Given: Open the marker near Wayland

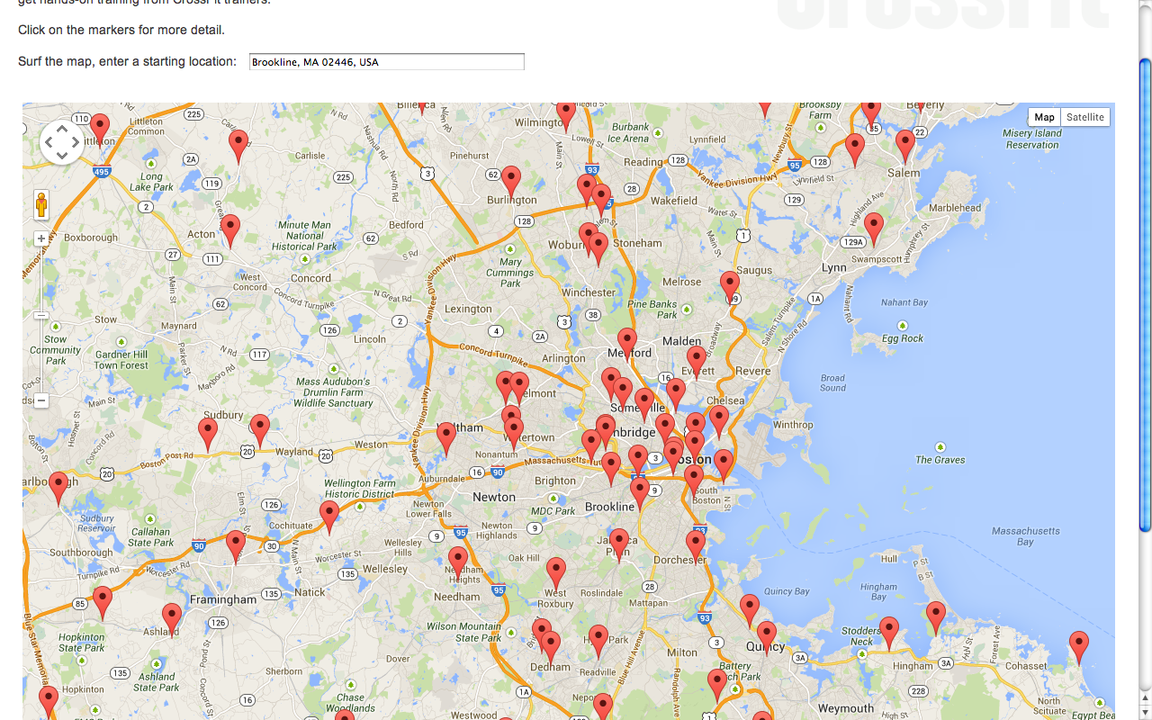Looking at the screenshot, I should [x=260, y=432].
